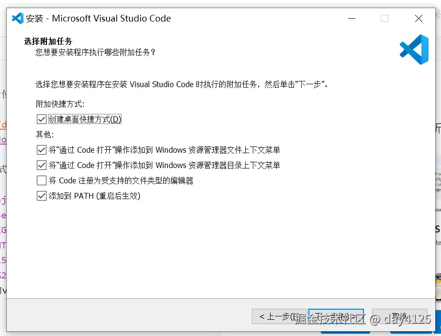Image resolution: width=441 pixels, height=336 pixels.
Task: Minimize the installer window
Action: (351, 19)
